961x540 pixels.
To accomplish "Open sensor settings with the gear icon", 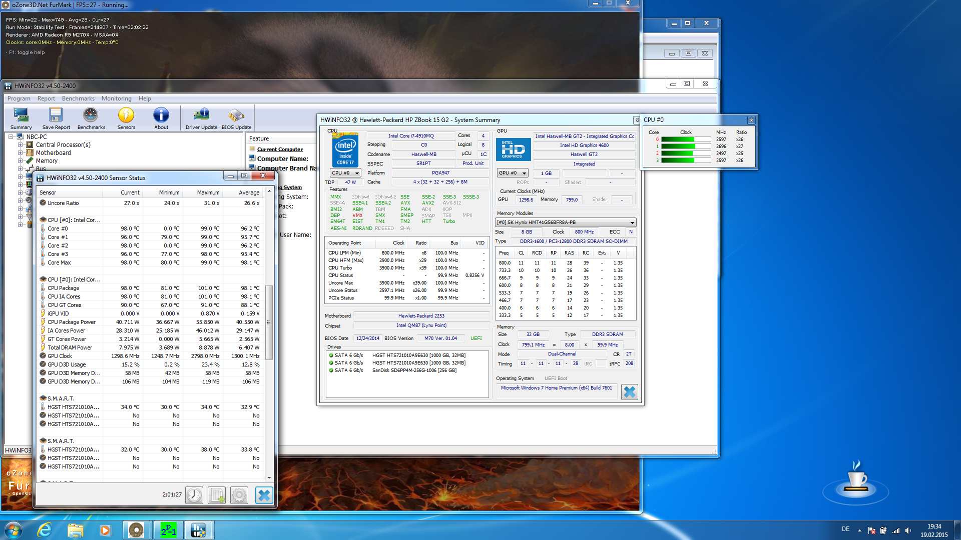I will (x=239, y=495).
